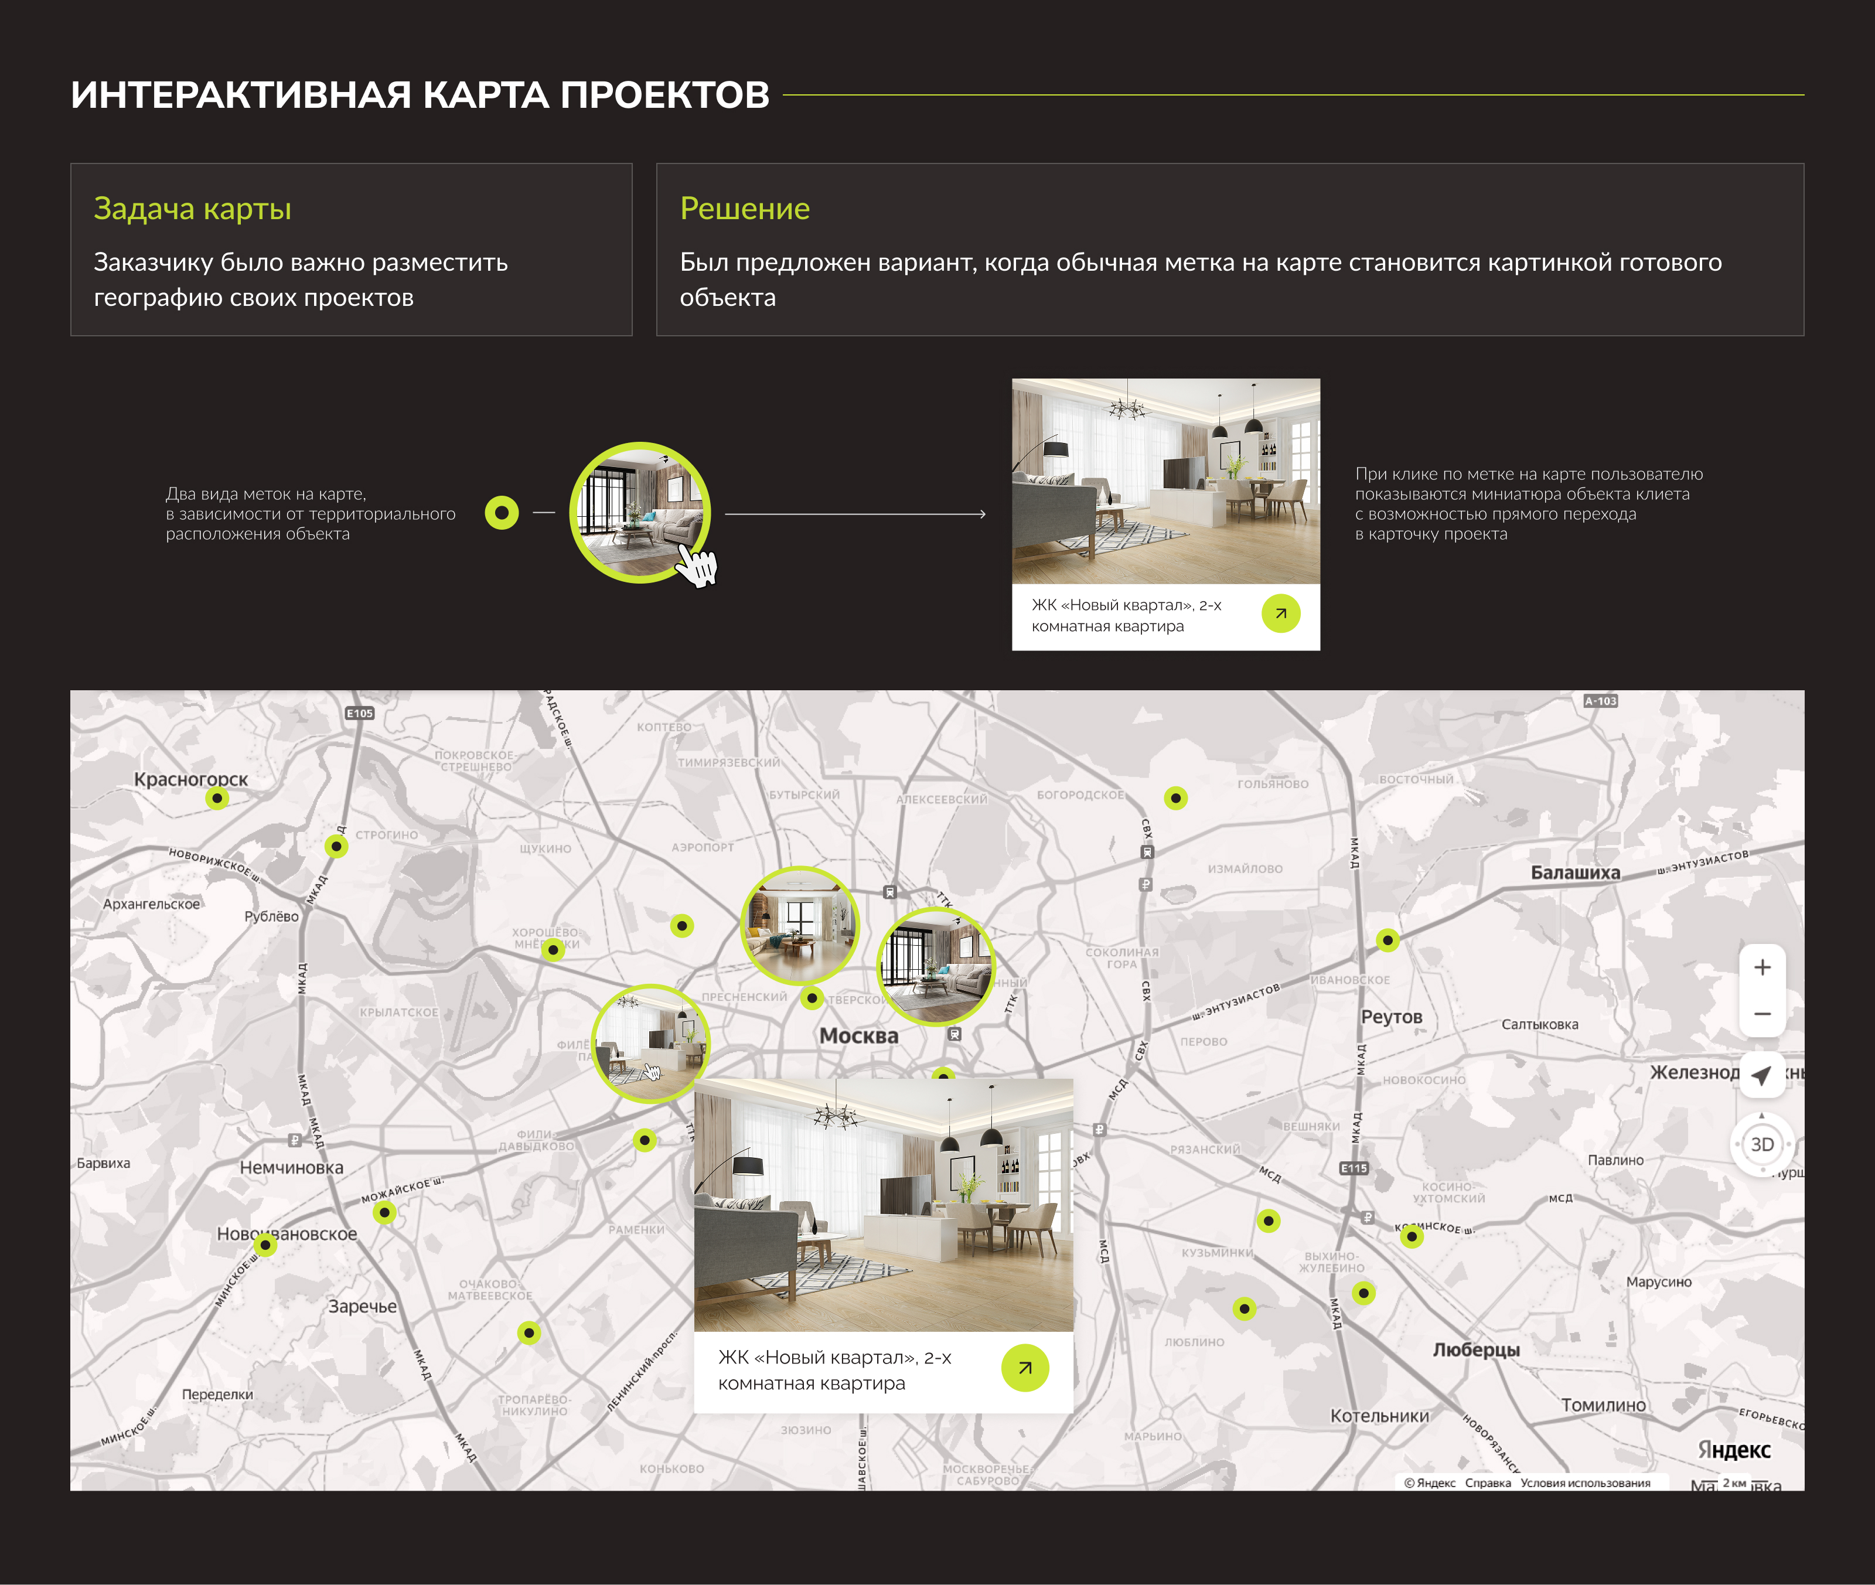Screen dimensions: 1875x1585
Task: Click the A-103 road badge
Action: (1600, 701)
